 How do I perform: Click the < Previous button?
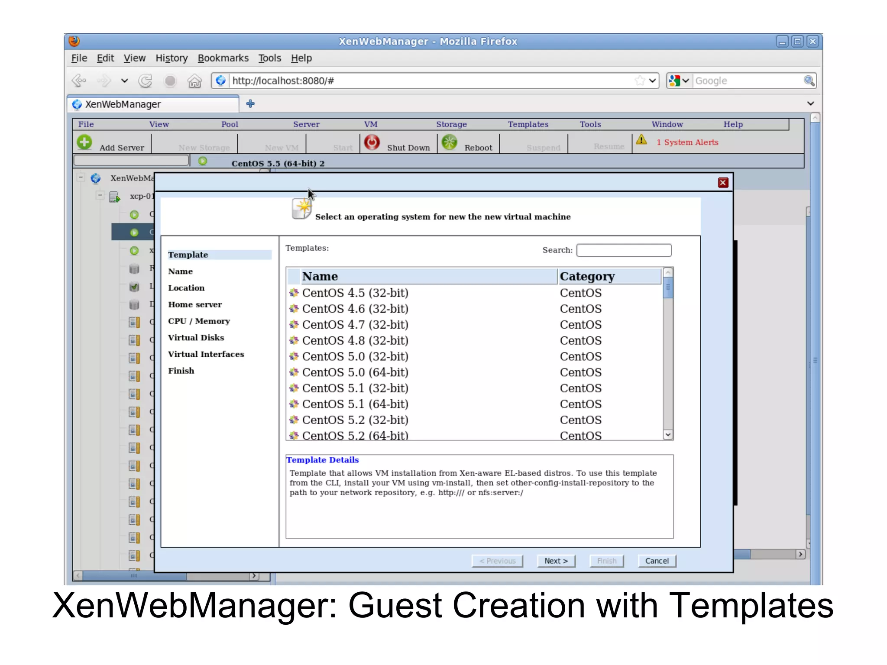coord(497,561)
